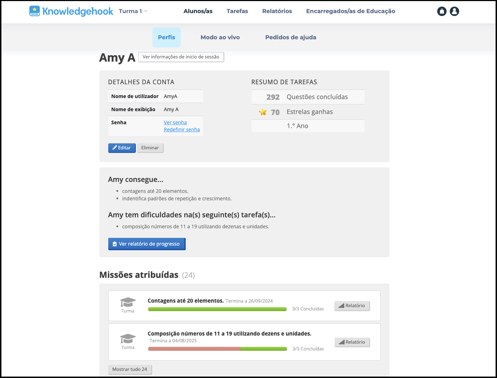Select the Perfis tab
Screen dimensions: 497x378
(x=167, y=38)
